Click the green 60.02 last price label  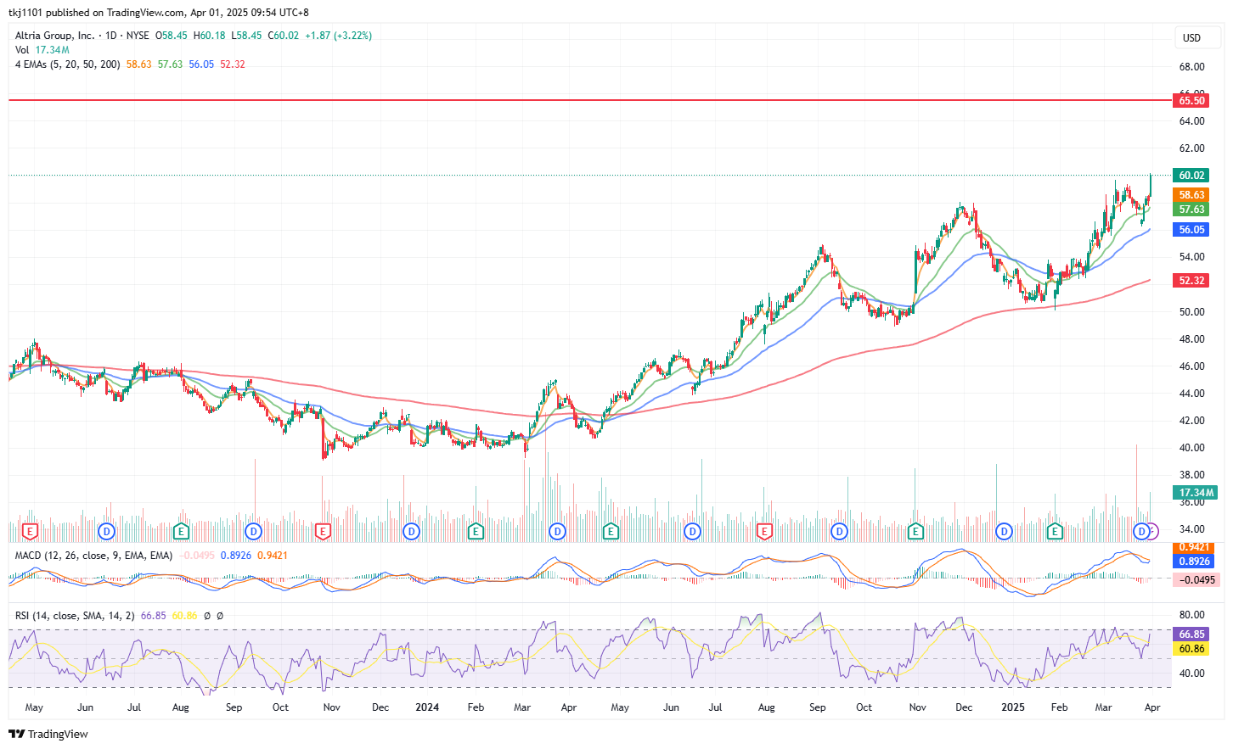[1191, 176]
